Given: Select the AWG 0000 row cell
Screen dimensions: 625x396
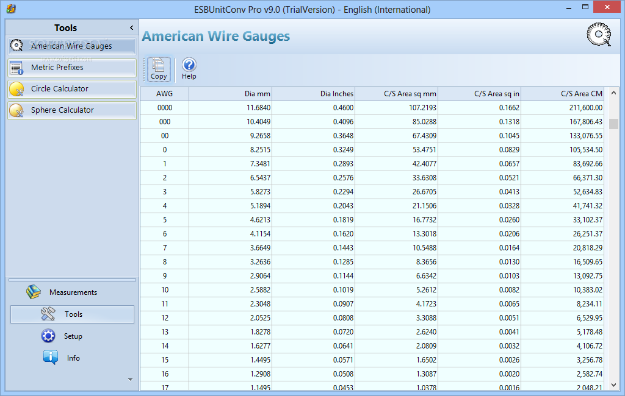Looking at the screenshot, I should point(164,108).
